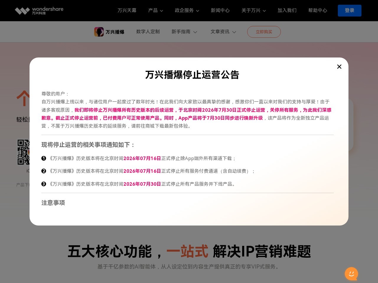Go to 新闻中心 page
The width and height of the screenshot is (378, 283).
pos(220,10)
